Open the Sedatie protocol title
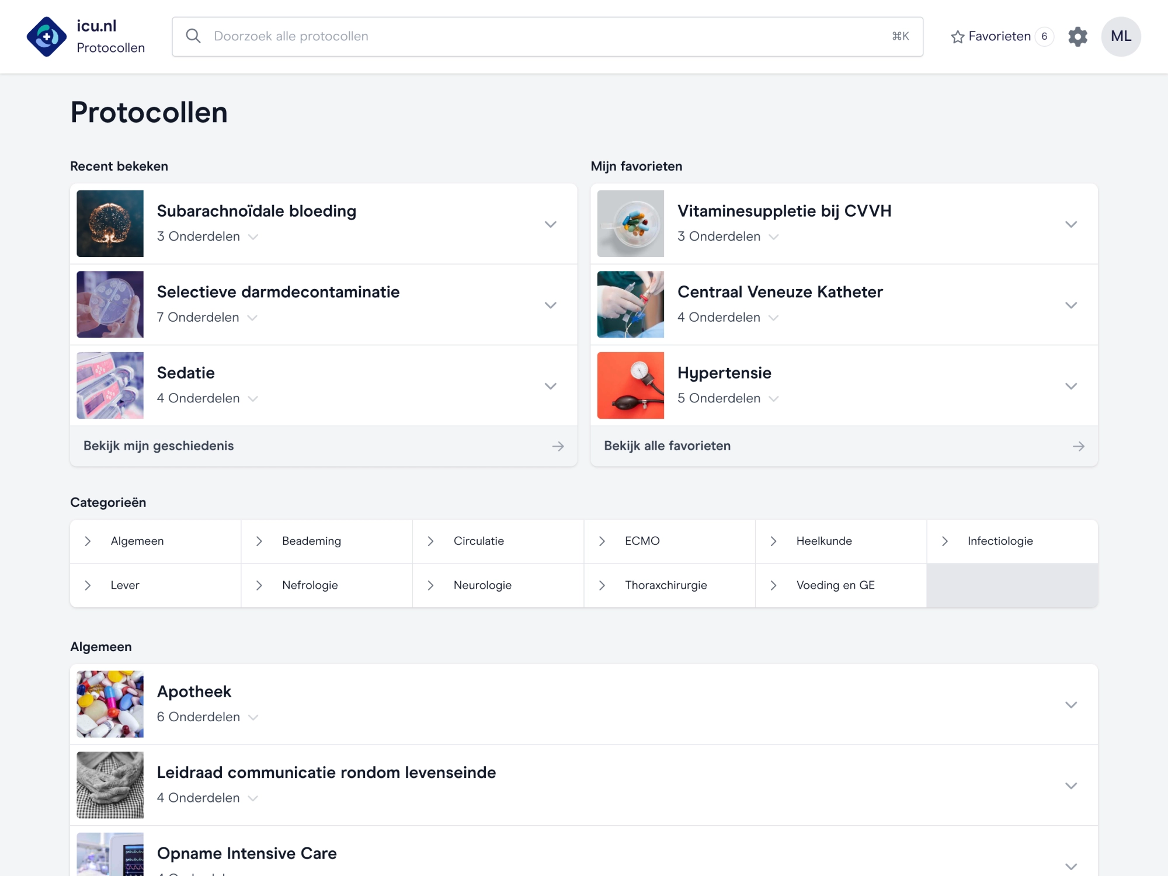The width and height of the screenshot is (1168, 876). (186, 373)
